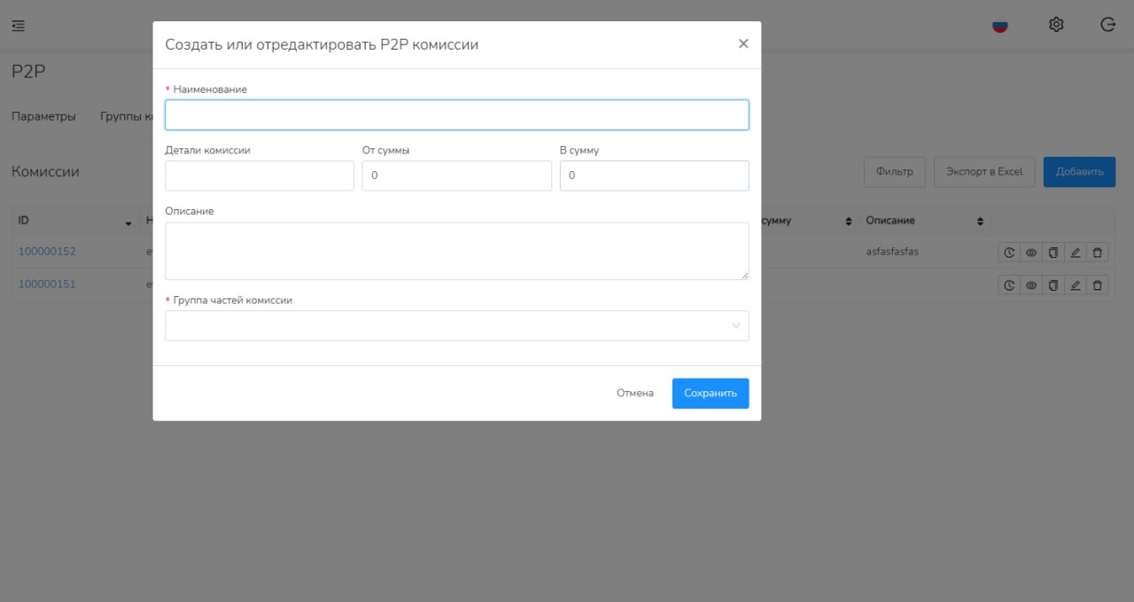Image resolution: width=1134 pixels, height=602 pixels.
Task: View row 100000152 with the eye icon
Action: pyautogui.click(x=1031, y=253)
